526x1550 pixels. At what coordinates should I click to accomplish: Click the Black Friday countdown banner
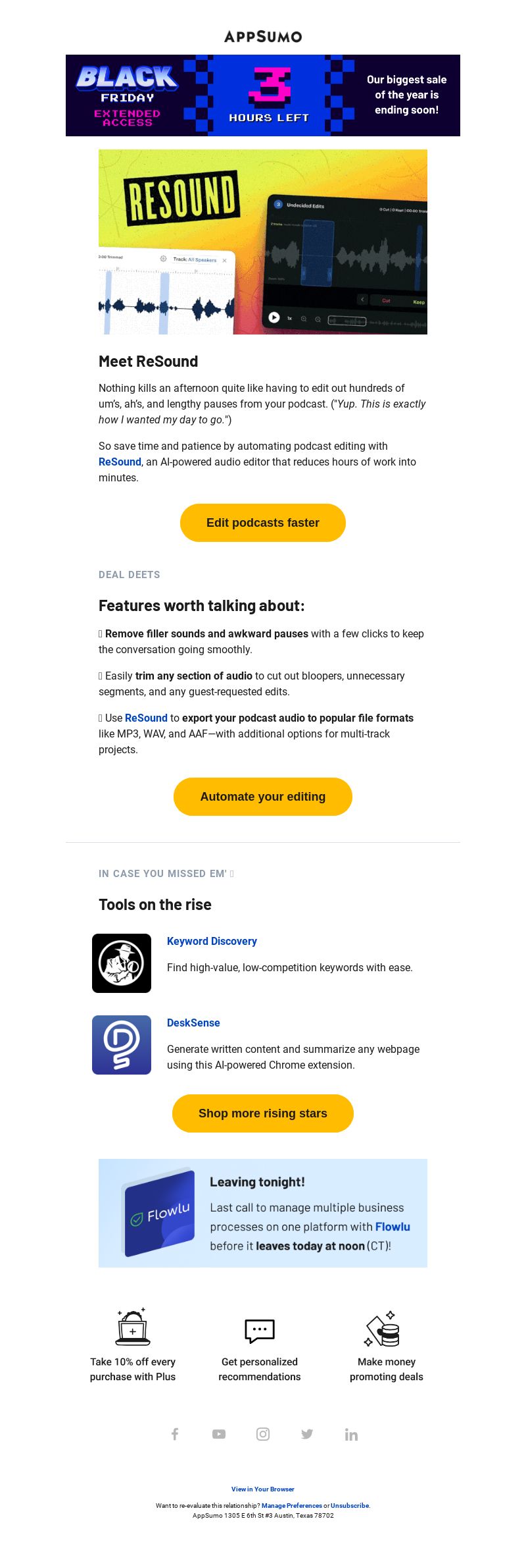tap(263, 95)
